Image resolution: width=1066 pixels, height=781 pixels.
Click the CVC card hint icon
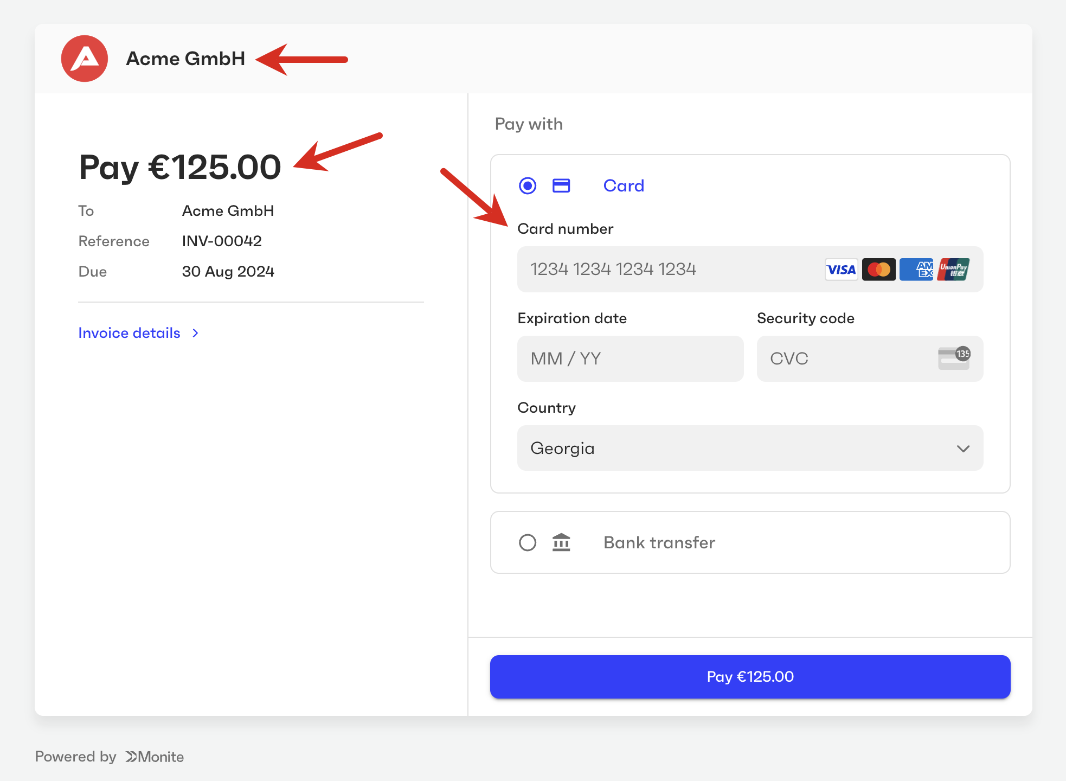(x=954, y=359)
